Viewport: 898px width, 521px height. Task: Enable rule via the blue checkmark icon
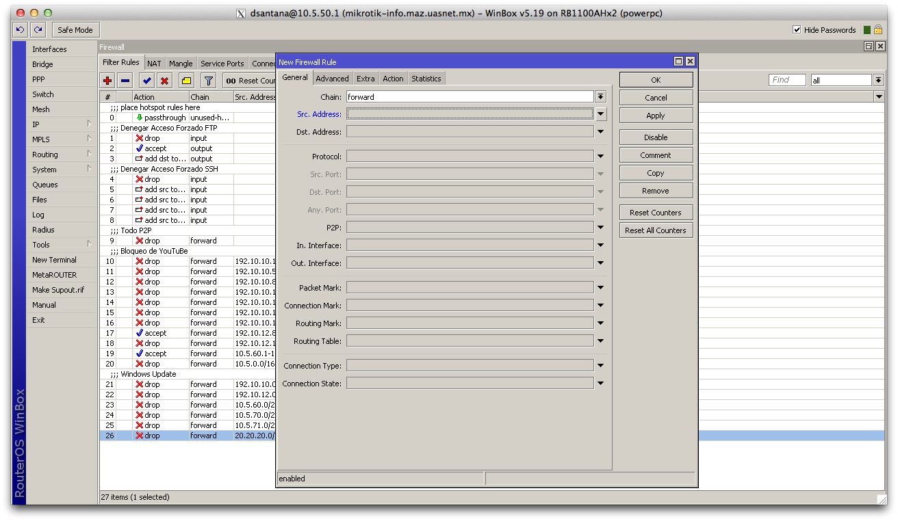click(147, 81)
